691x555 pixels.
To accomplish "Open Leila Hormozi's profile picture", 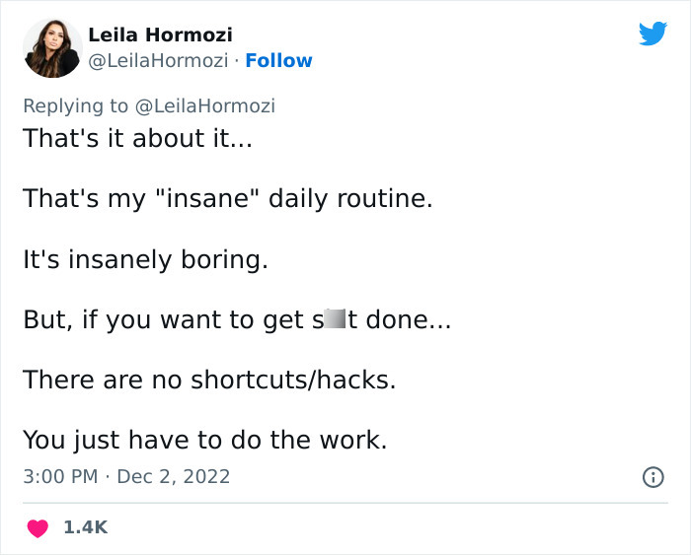I will point(52,47).
